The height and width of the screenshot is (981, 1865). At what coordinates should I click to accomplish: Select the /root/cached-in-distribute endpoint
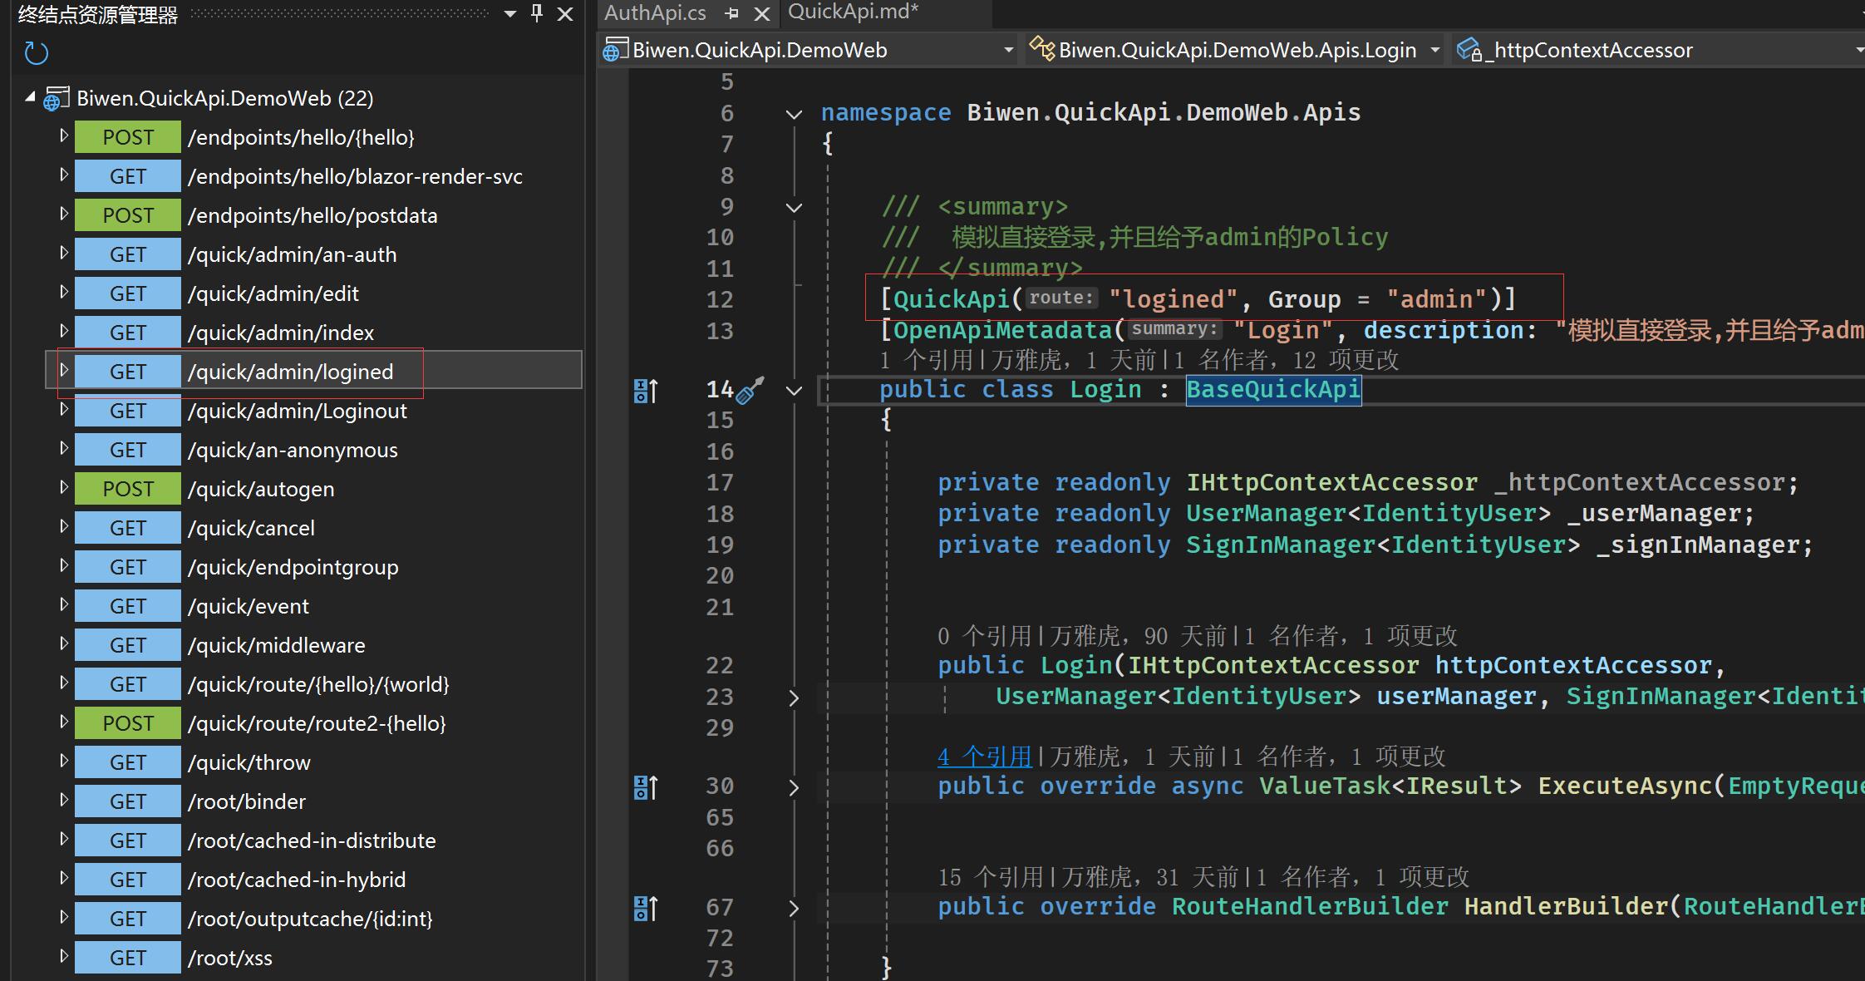(x=312, y=841)
